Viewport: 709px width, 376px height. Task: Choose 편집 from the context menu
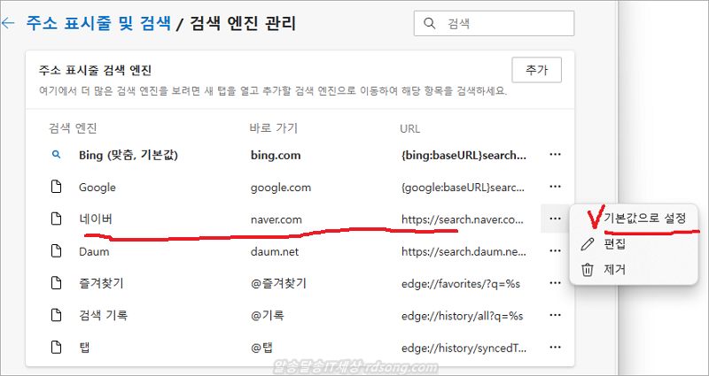pos(615,243)
